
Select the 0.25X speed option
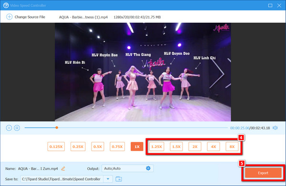[x=78, y=147]
